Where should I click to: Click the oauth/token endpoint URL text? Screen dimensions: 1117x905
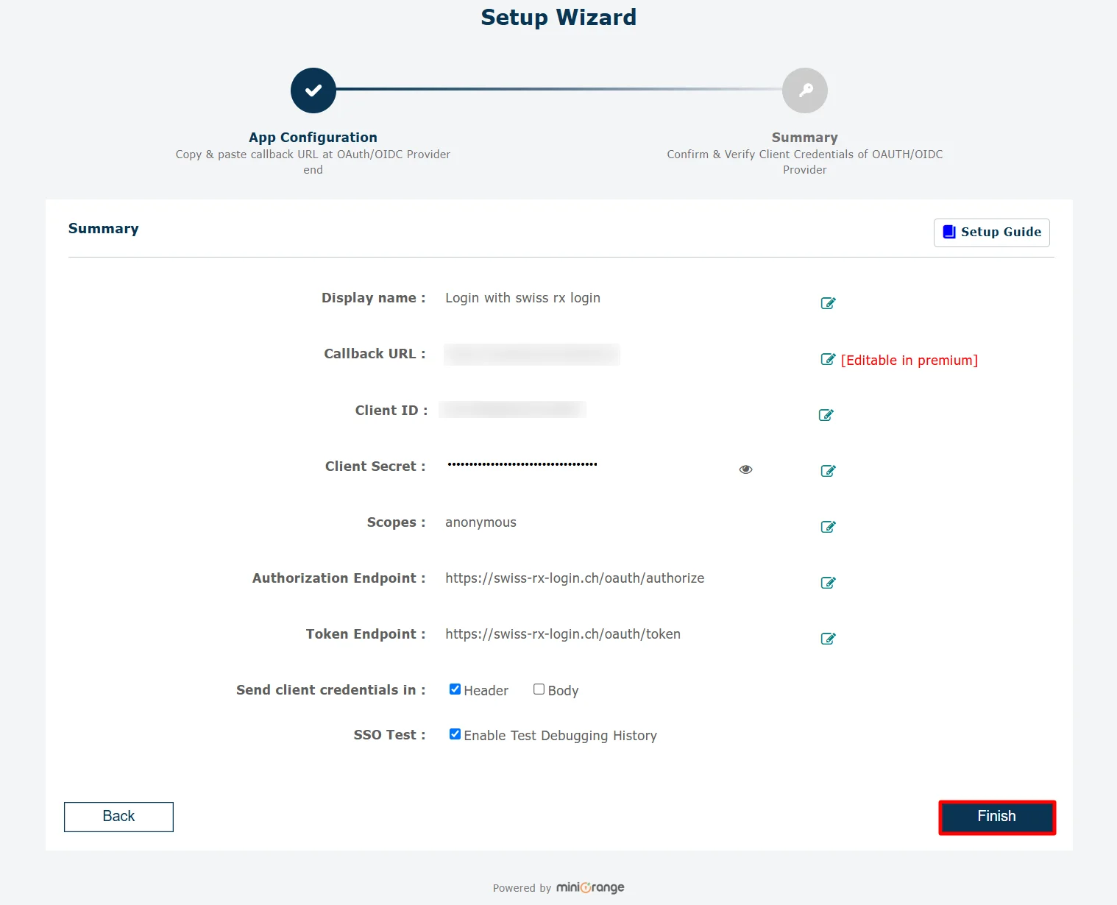[563, 634]
